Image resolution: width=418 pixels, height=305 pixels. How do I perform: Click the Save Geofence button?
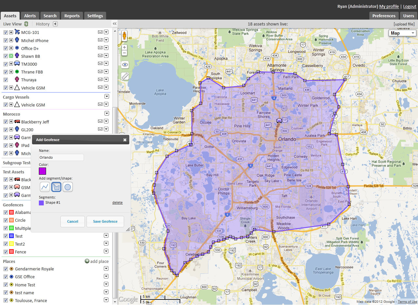point(105,221)
